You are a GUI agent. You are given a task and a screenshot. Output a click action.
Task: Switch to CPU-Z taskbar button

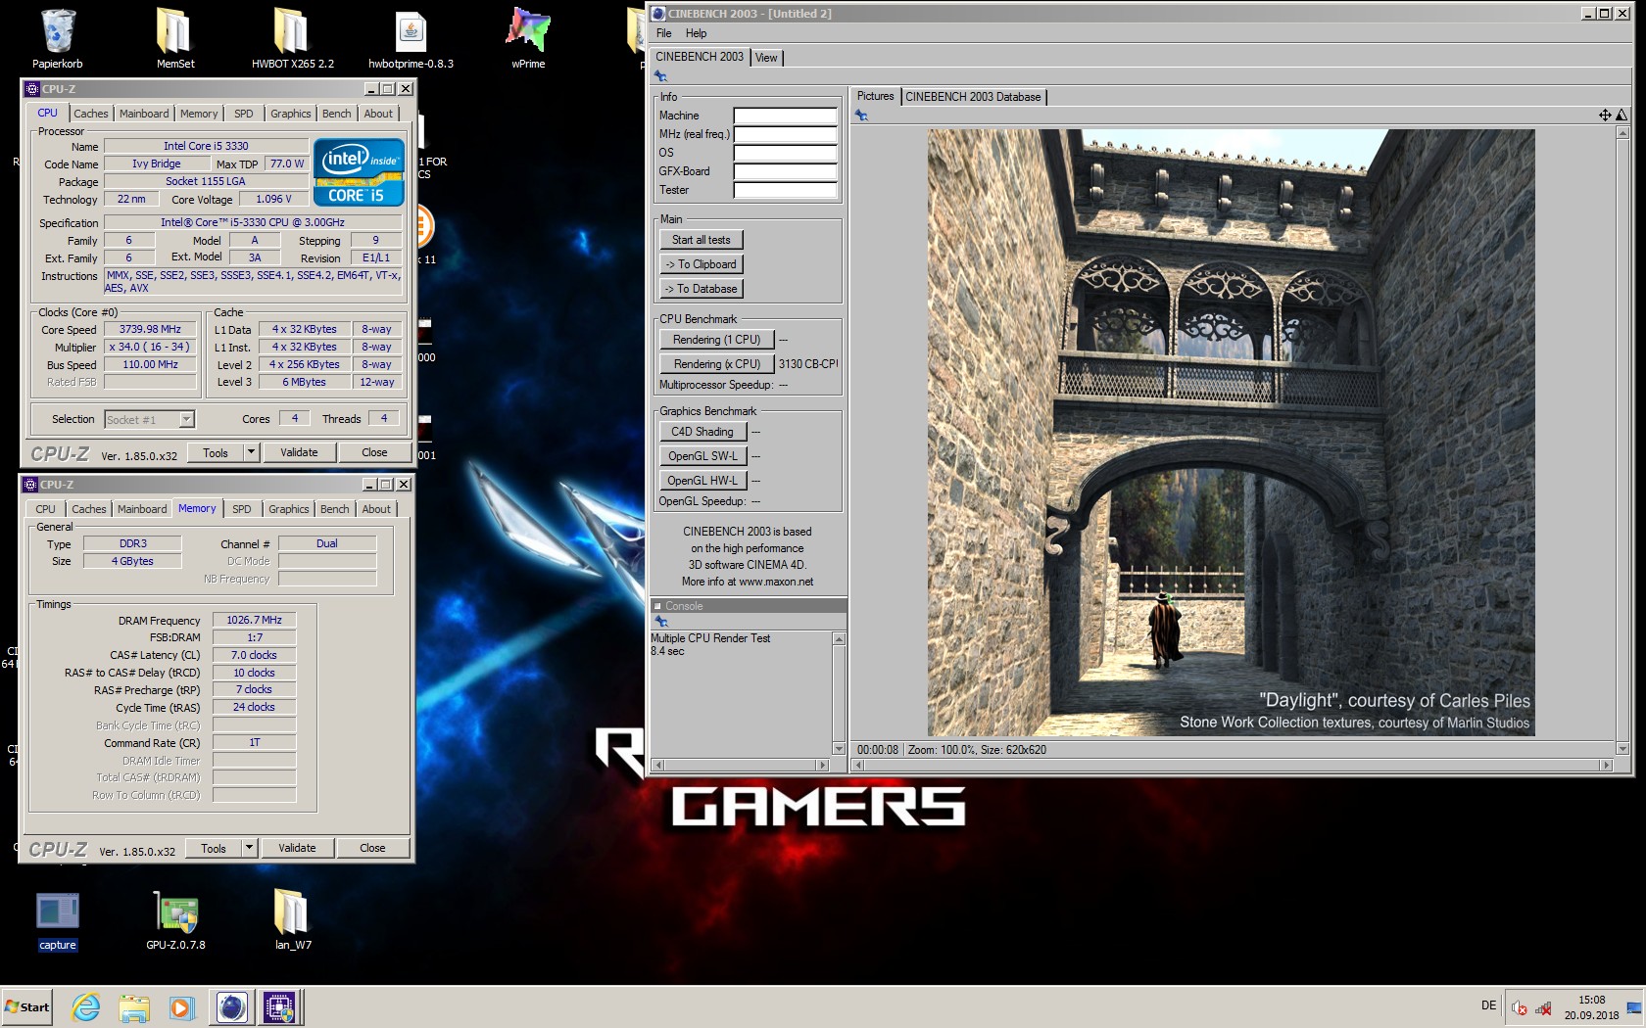pos(279,1007)
